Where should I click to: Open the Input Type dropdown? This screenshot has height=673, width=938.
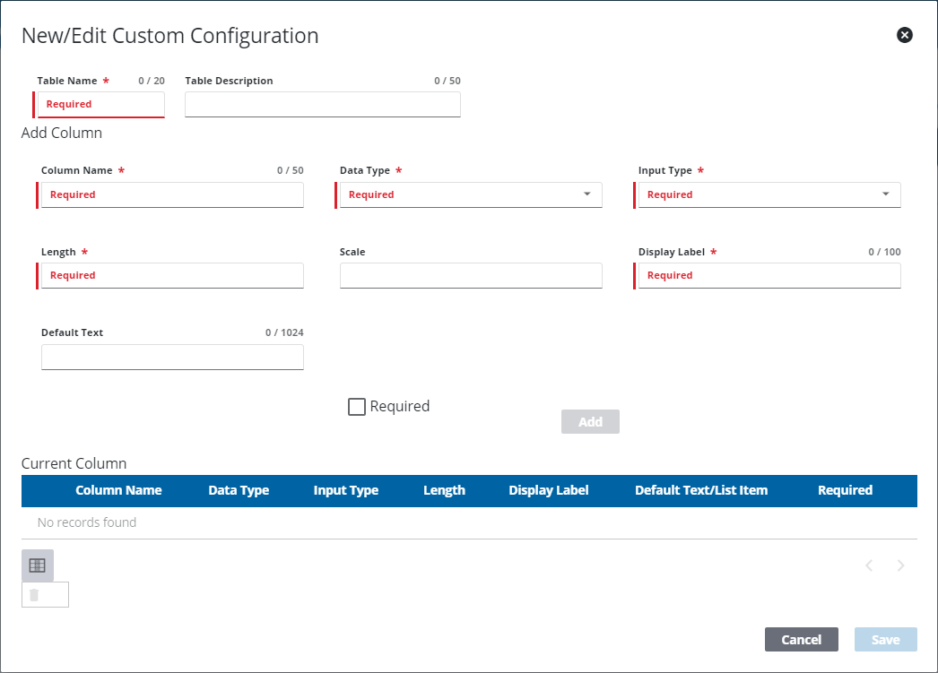pos(887,194)
